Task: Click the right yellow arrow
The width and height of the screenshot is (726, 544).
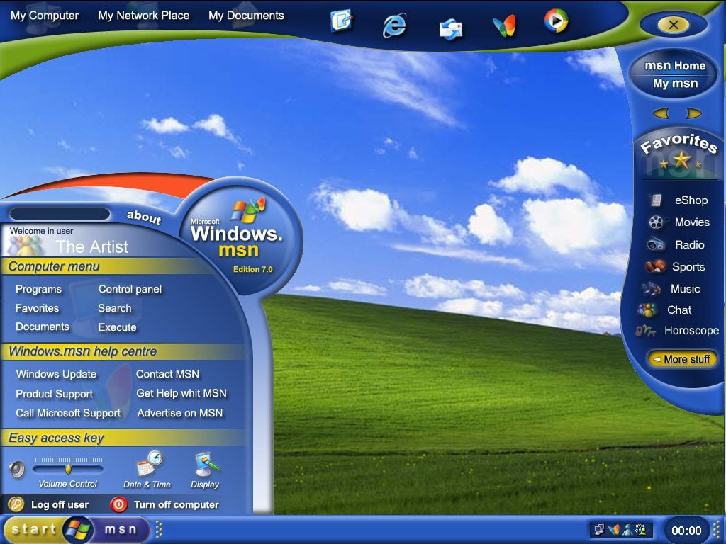Action: tap(693, 113)
